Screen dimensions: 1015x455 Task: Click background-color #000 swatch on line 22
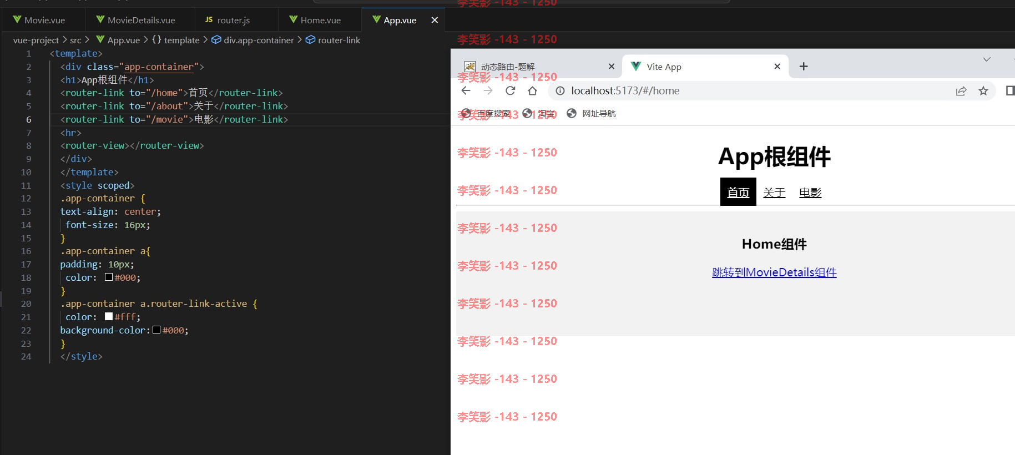156,330
